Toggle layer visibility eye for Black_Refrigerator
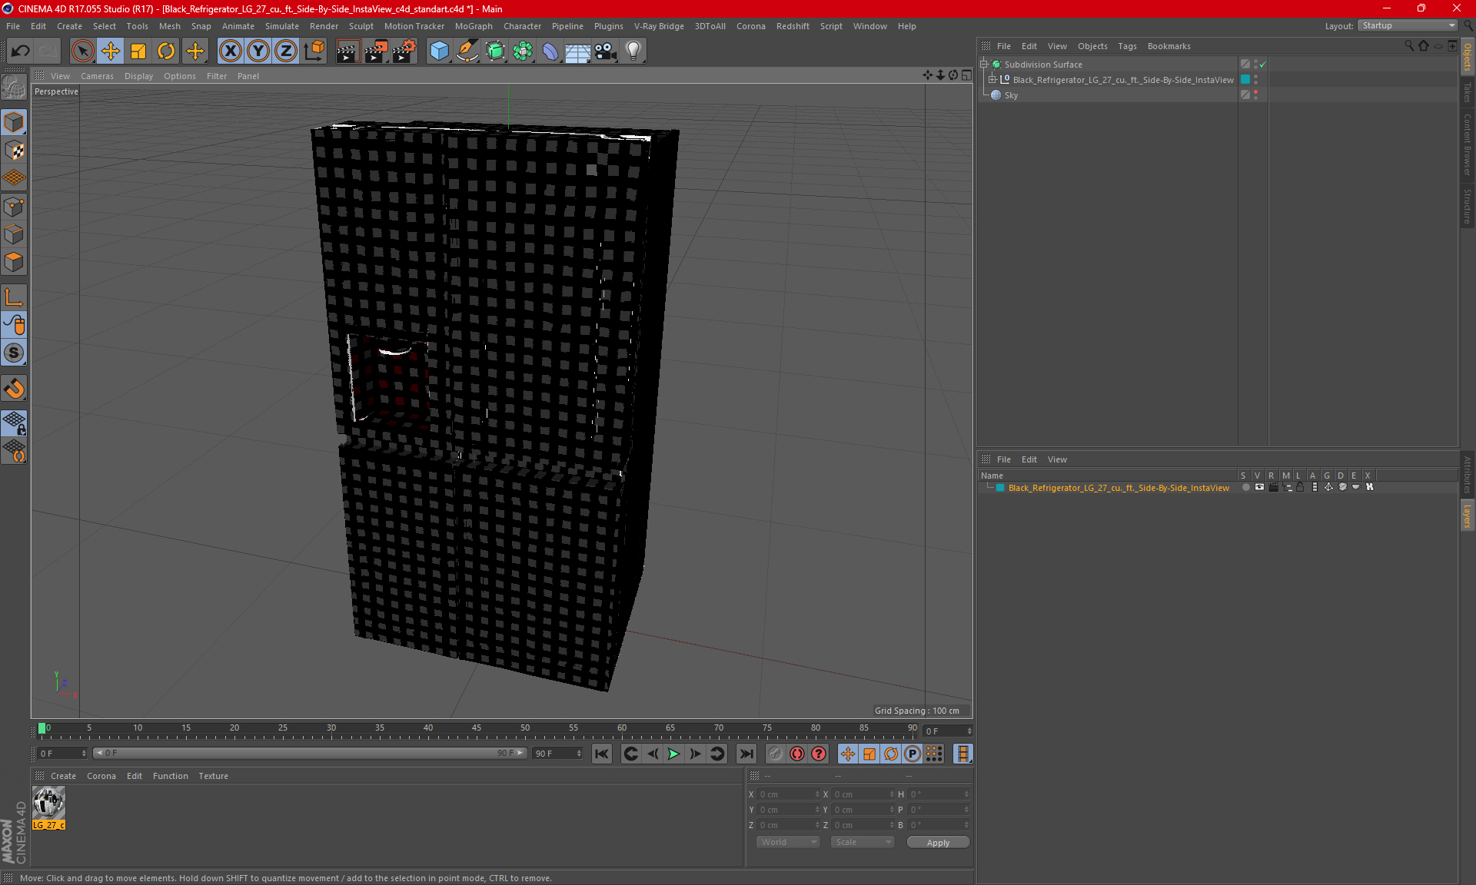 click(1259, 487)
